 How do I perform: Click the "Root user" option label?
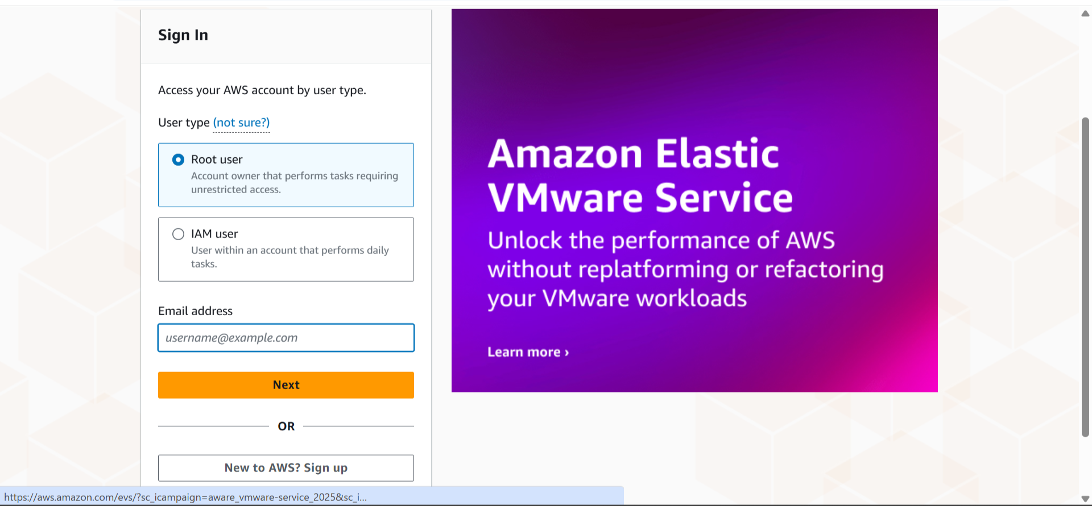(x=217, y=160)
